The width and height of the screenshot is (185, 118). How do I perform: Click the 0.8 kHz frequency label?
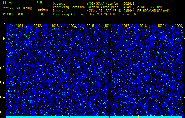[x=2, y=83]
